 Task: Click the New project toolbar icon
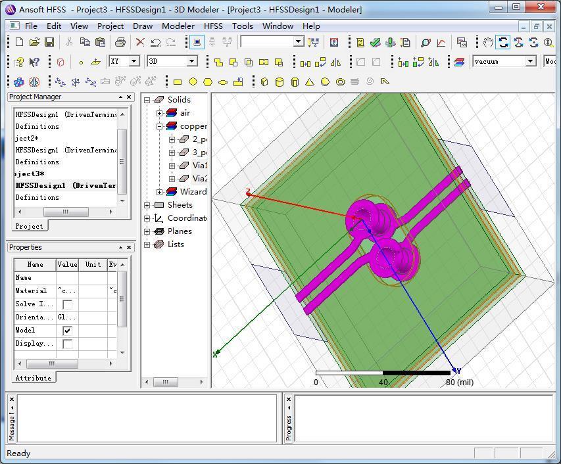tap(19, 42)
